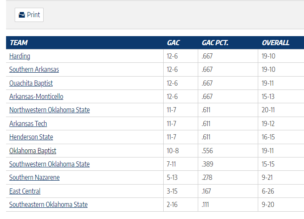Select the GAC PCT. column header
The image size is (304, 219).
pyautogui.click(x=215, y=43)
